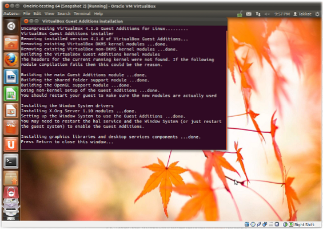Click VirtualBox USB devices status icon
This screenshot has height=229, width=323.
click(259, 224)
